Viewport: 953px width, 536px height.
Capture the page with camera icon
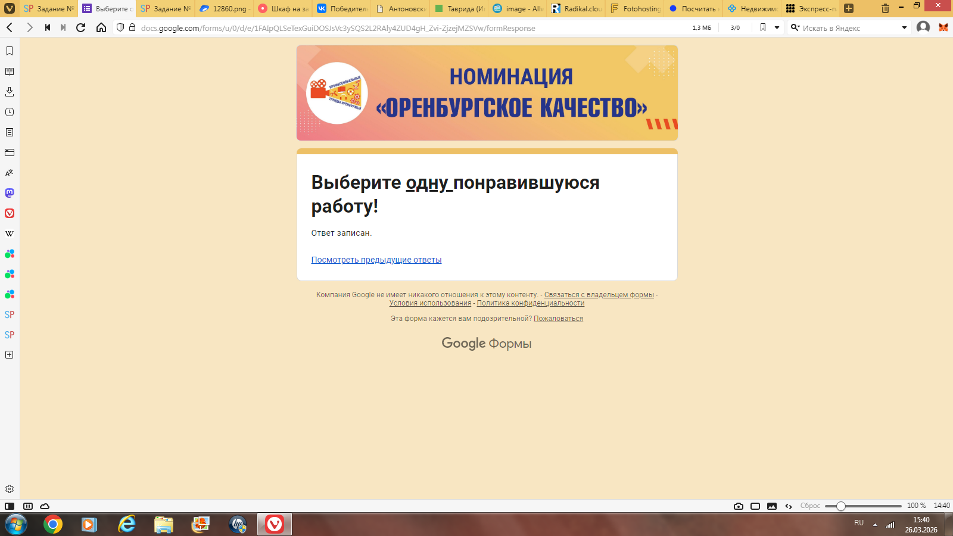(x=739, y=506)
